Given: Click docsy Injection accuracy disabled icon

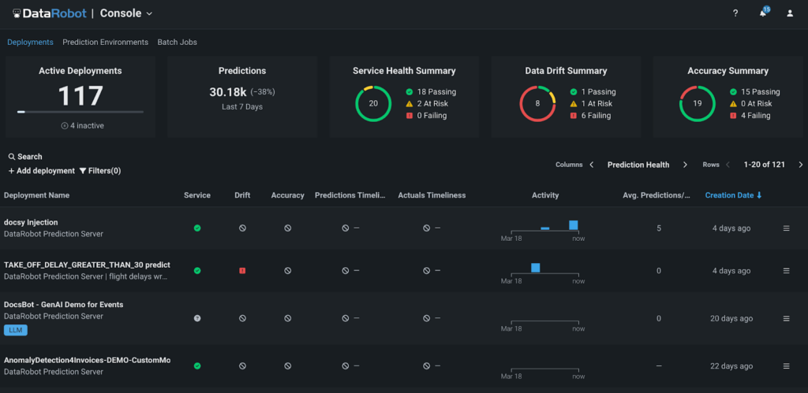Looking at the screenshot, I should pyautogui.click(x=287, y=228).
